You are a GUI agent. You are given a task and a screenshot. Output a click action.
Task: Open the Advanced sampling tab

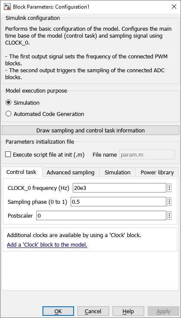[x=71, y=172]
